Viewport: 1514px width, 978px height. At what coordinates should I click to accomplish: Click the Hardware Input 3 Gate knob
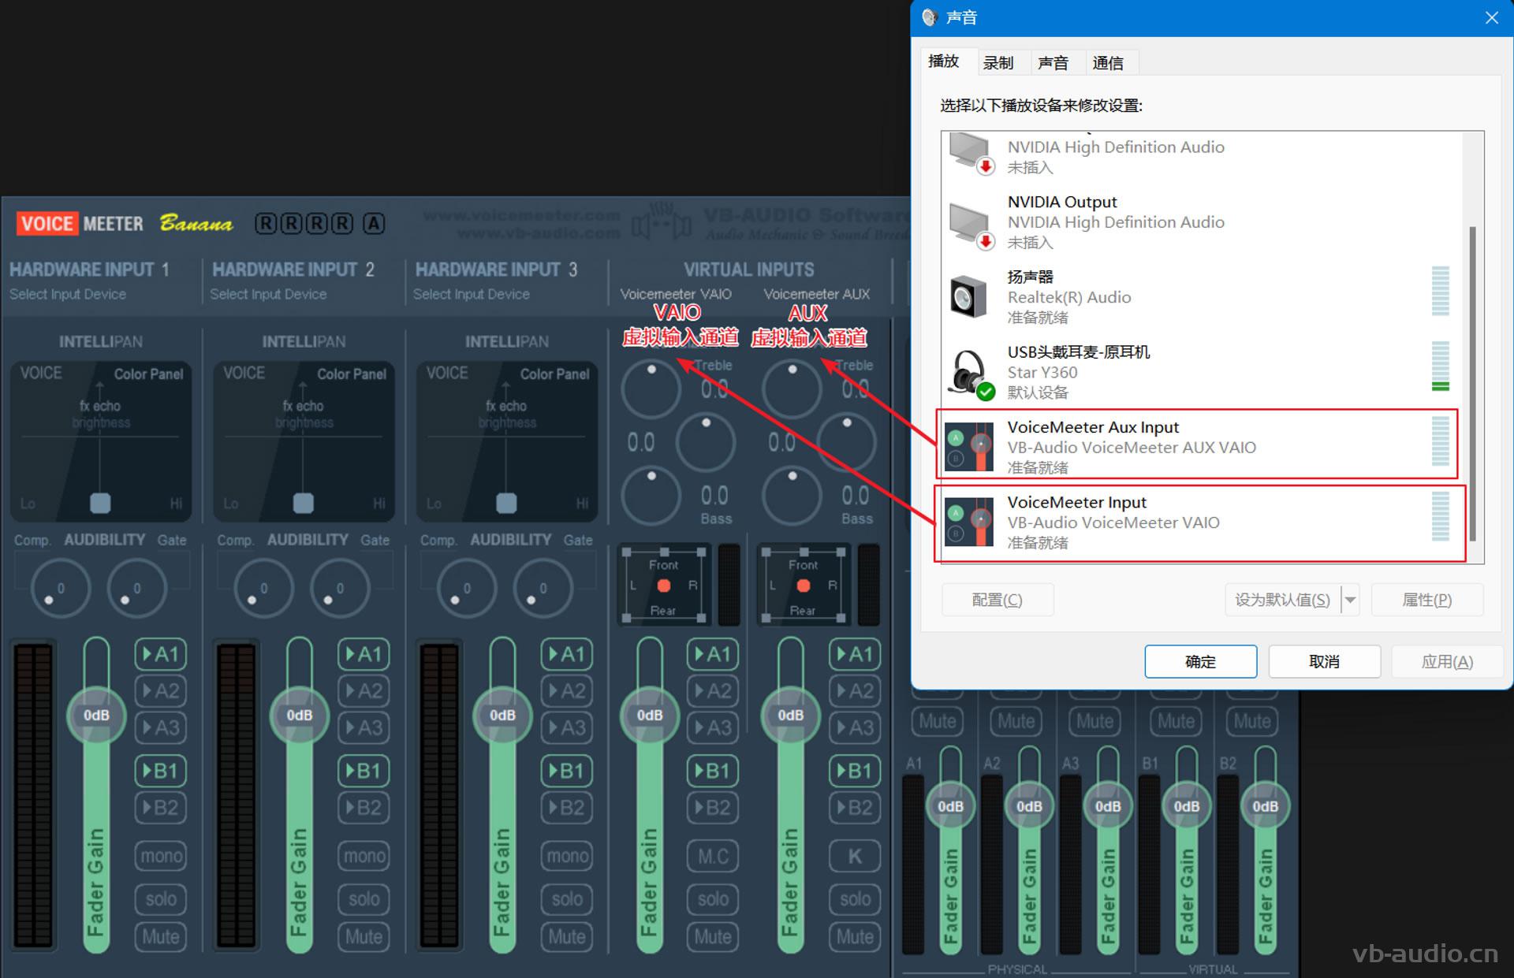tap(542, 588)
